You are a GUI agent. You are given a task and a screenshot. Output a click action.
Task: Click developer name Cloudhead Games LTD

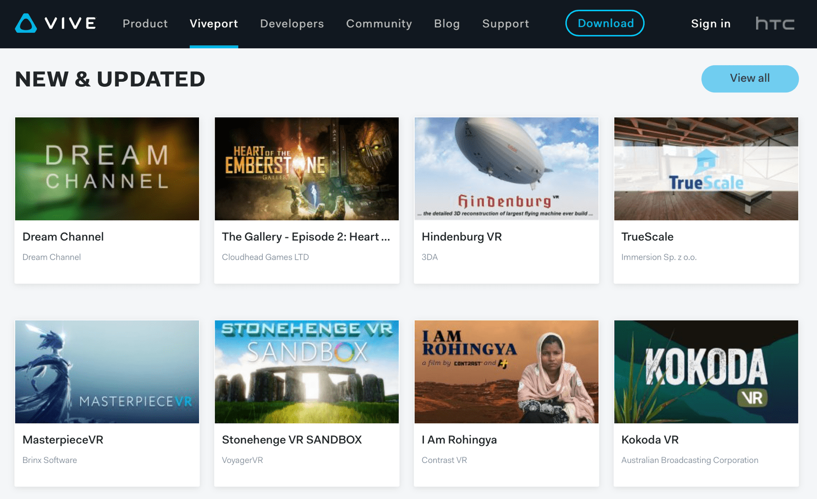point(265,257)
